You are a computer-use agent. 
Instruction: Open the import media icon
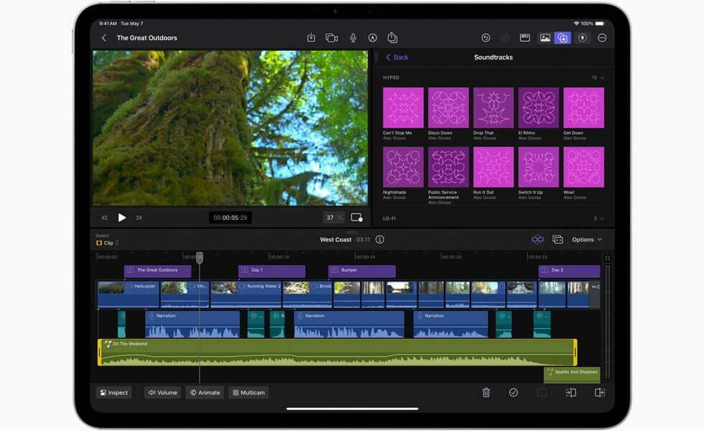point(311,38)
